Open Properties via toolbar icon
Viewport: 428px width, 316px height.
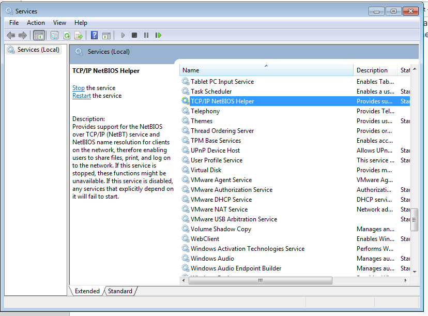tap(54, 35)
